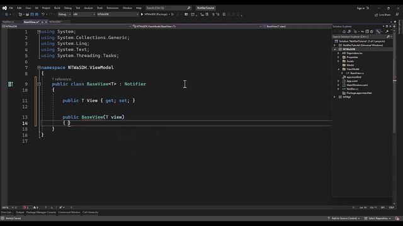Click the quick actions icon beside line 9

pyautogui.click(x=10, y=84)
